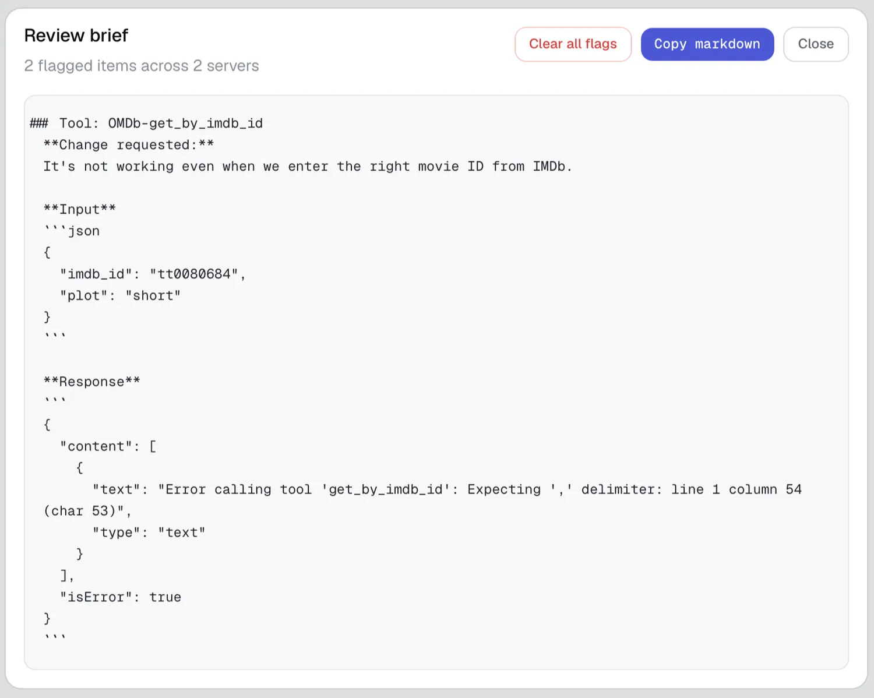
Task: Click the '**Input**' label
Action: tap(80, 210)
